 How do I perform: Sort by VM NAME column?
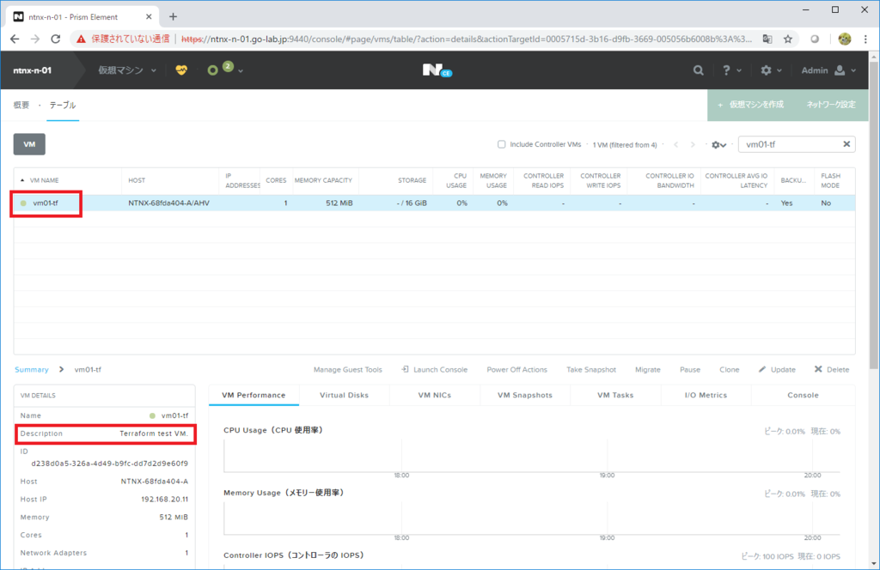(44, 180)
